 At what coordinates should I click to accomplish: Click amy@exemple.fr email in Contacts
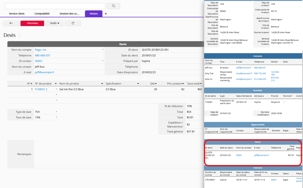tap(244, 73)
